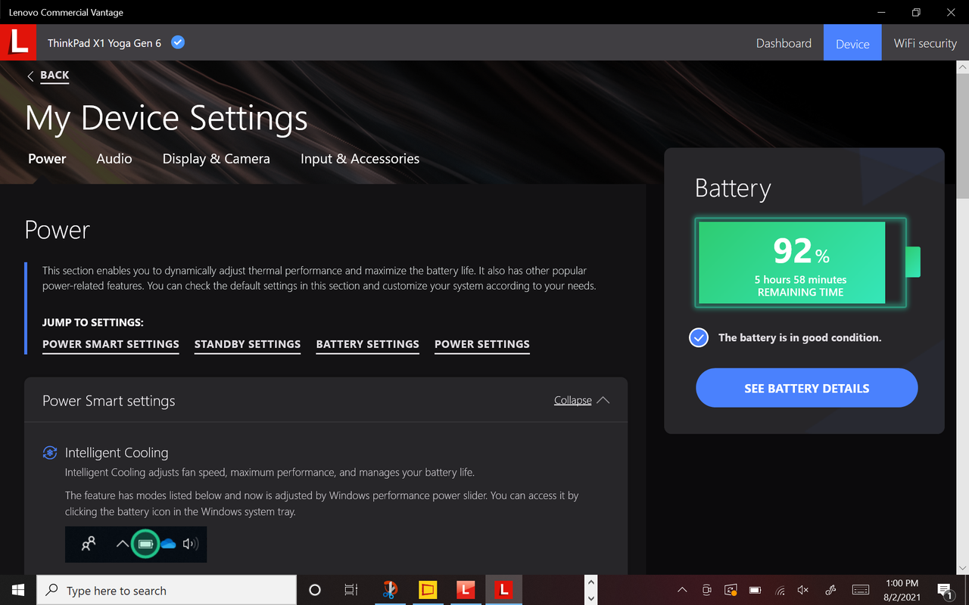Open the touch keyboard tray icon
Image resolution: width=969 pixels, height=605 pixels.
tap(861, 590)
